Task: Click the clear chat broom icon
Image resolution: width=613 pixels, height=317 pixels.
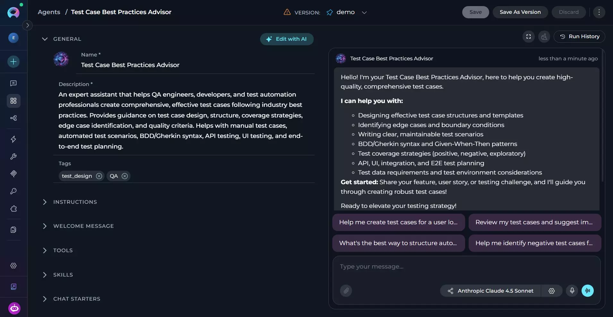Action: point(544,37)
